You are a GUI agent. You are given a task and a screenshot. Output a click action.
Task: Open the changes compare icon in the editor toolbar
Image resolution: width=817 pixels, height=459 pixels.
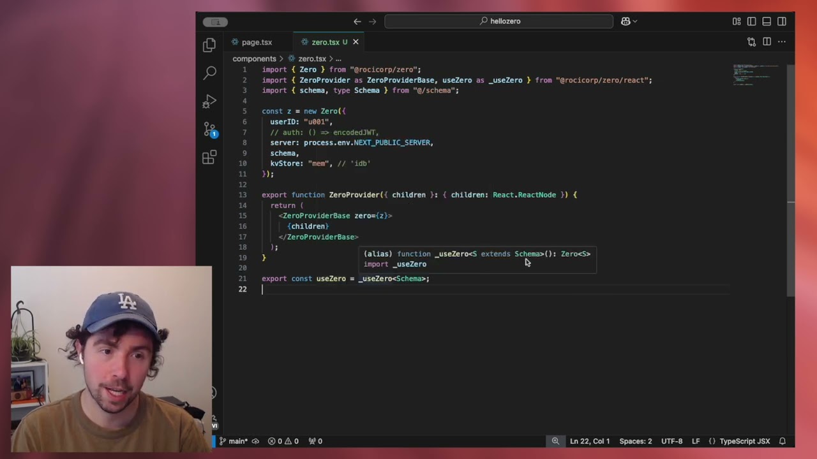tap(751, 42)
